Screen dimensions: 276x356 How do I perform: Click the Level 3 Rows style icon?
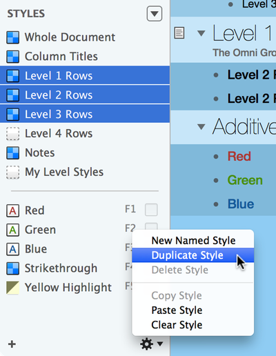coord(13,115)
